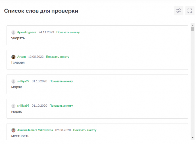
Task: Click the scrollbar up arrow
Action: point(193,25)
